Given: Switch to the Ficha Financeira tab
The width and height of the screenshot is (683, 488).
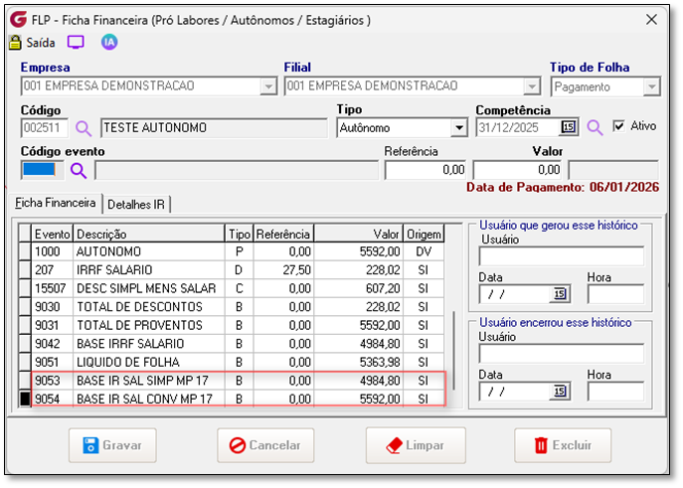Looking at the screenshot, I should pos(56,204).
